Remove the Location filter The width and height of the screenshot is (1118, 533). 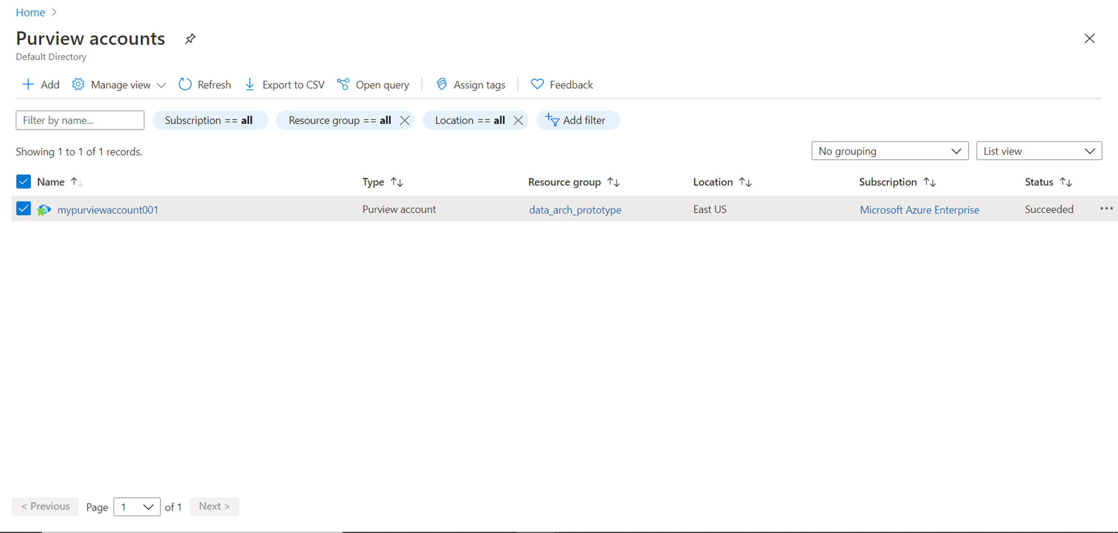coord(518,120)
